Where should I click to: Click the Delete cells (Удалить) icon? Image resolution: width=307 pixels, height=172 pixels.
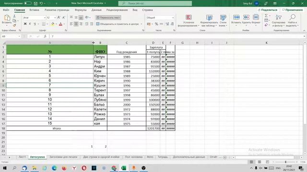click(x=246, y=17)
